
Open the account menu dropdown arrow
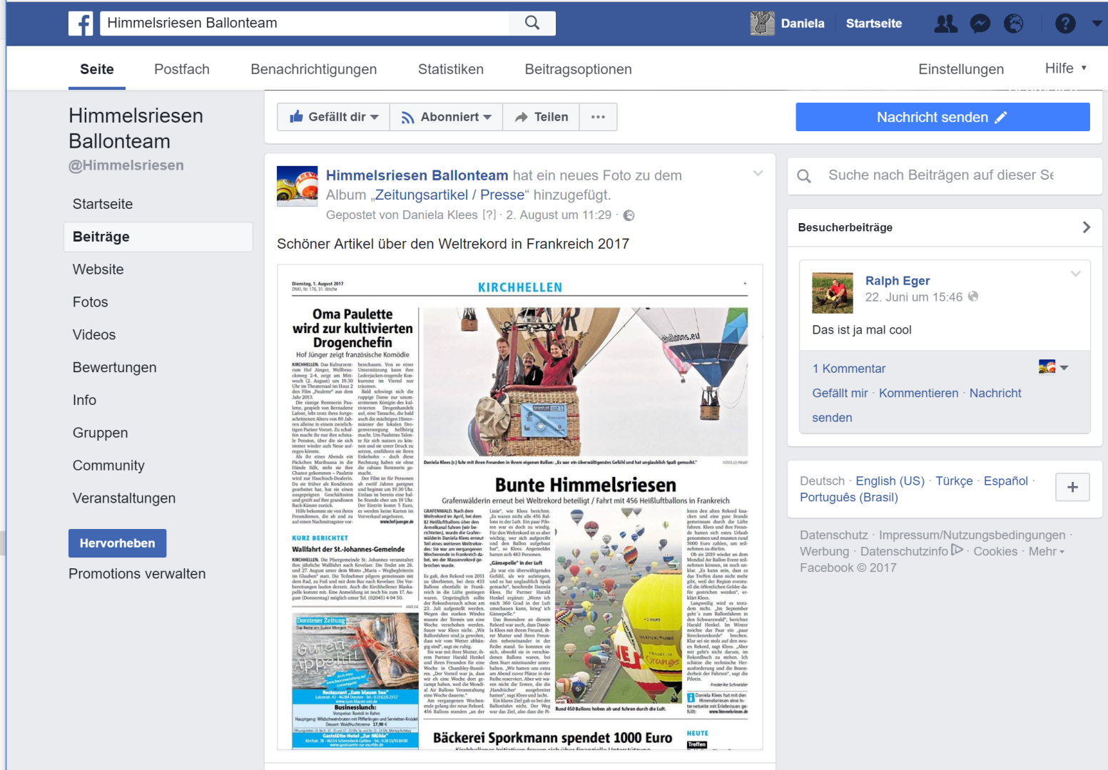(1097, 24)
